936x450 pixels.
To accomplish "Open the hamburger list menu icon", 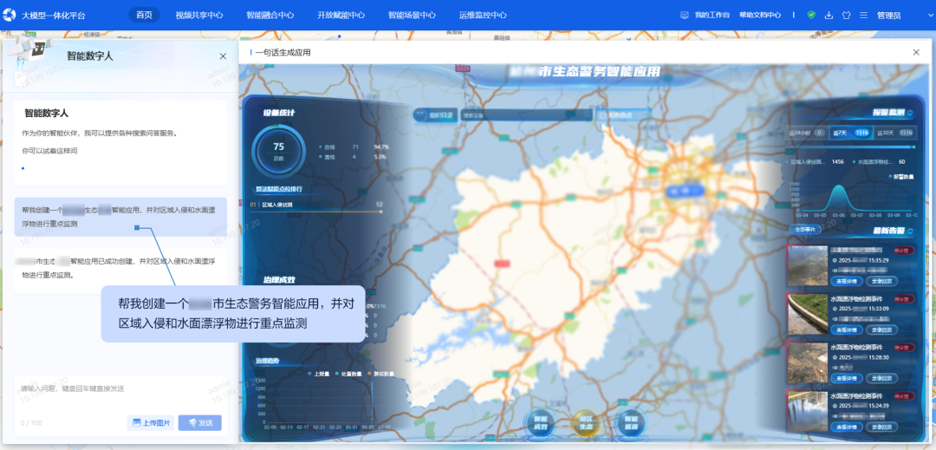I will tap(862, 15).
